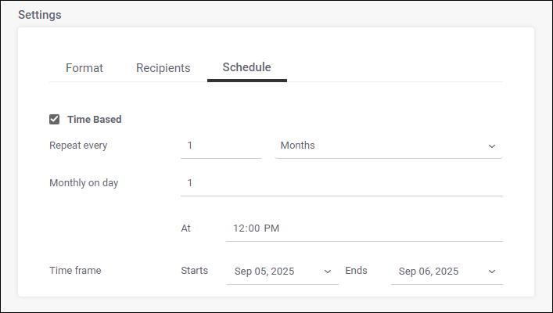Switch to the Format tab

click(x=84, y=68)
